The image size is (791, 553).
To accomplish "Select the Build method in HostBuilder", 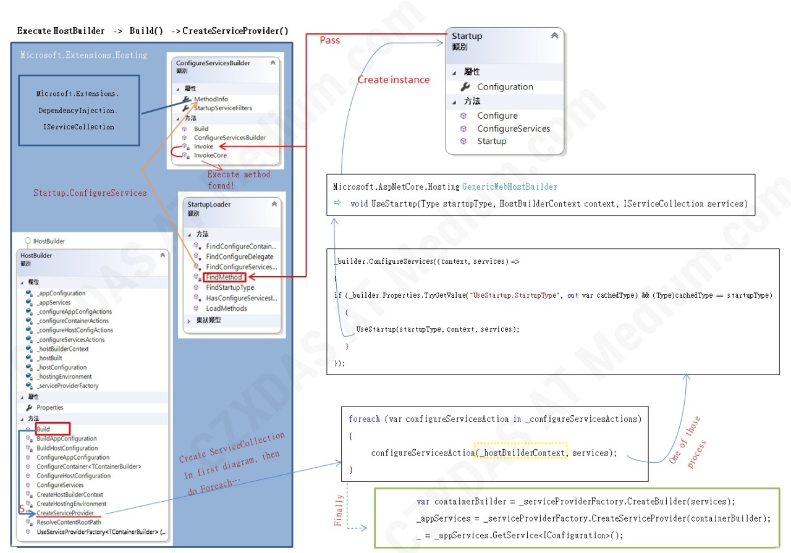I will pos(43,429).
